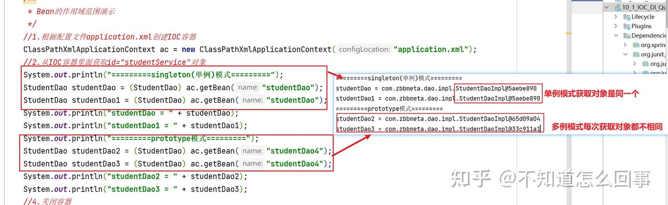Click the Maven module icon for 10_1_IOC_DI_Qu

coord(618,7)
